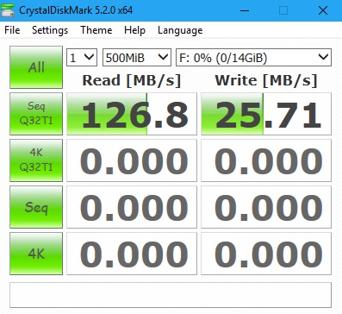The image size is (342, 314).
Task: Click the Seq row write value 0.000
Action: 266,207
